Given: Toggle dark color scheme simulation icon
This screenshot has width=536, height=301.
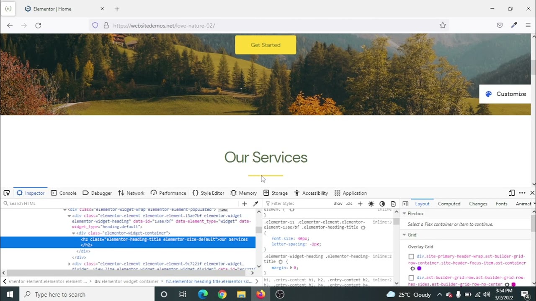Looking at the screenshot, I should (x=382, y=204).
